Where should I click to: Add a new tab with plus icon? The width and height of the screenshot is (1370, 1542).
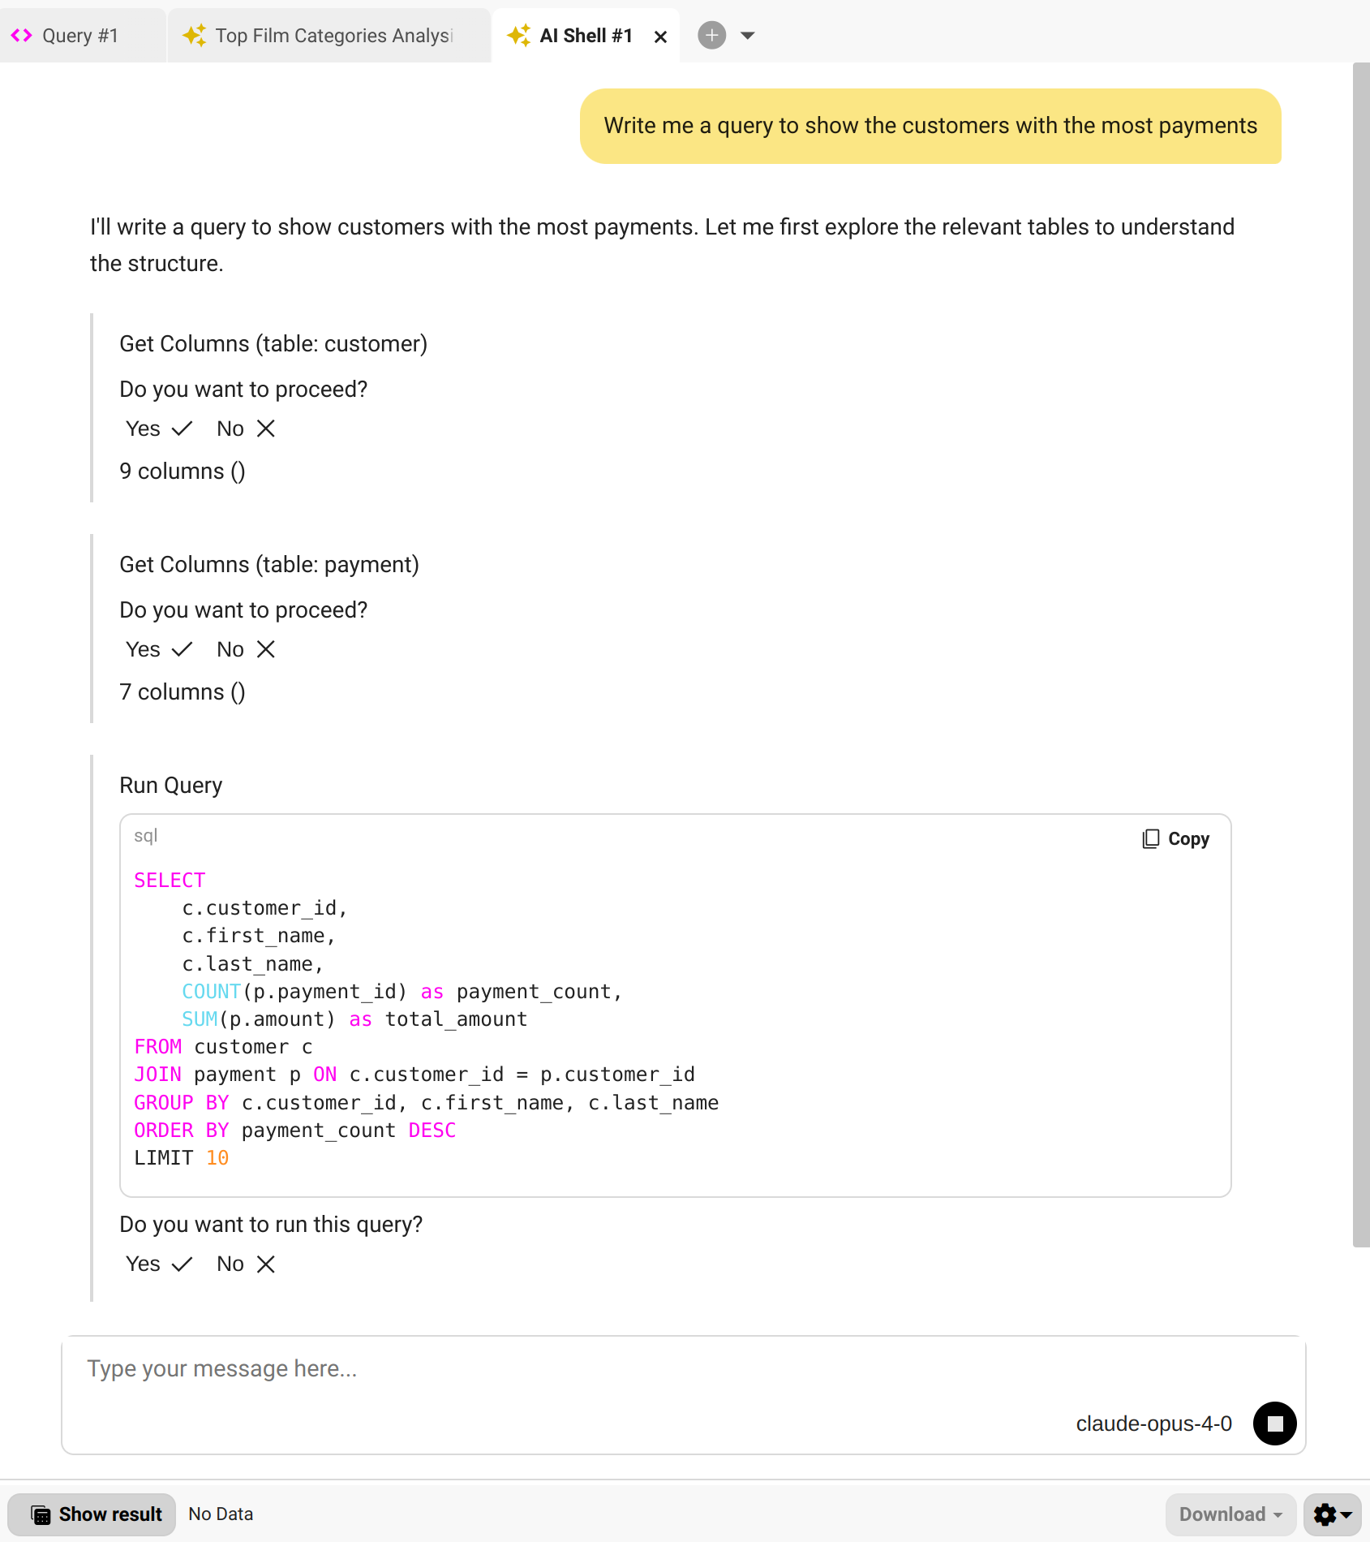711,35
